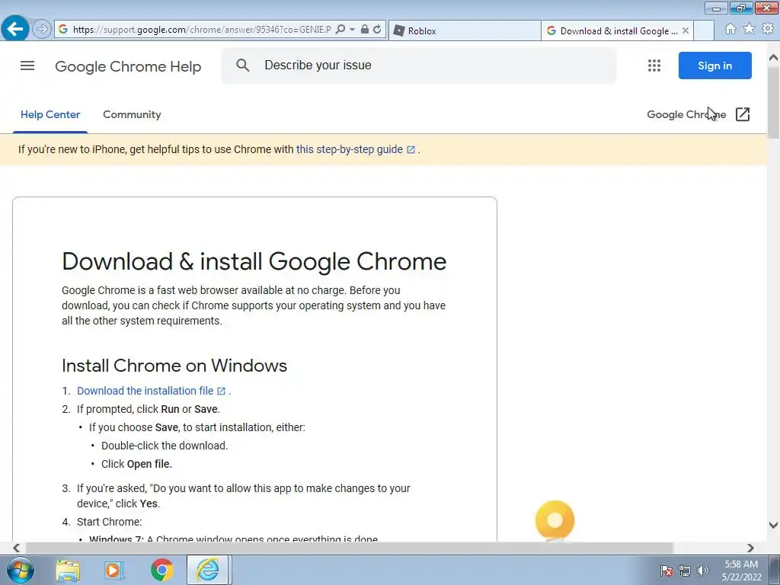Open Favorites with the star icon

pos(749,29)
